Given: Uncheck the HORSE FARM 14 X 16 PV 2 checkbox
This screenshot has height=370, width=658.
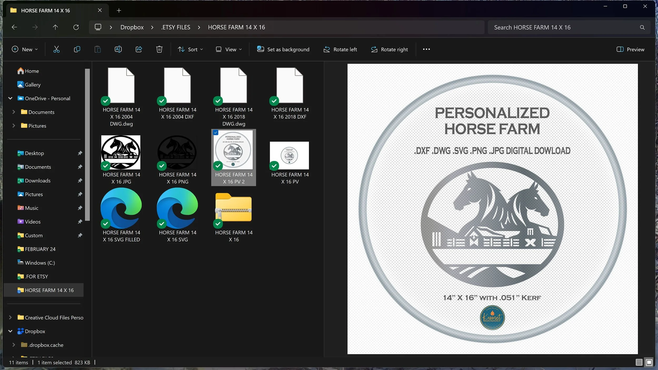Looking at the screenshot, I should pos(216,133).
